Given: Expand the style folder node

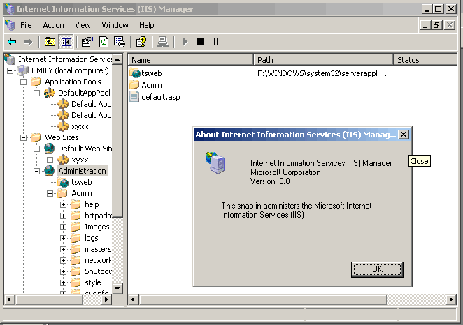Looking at the screenshot, I should coord(63,282).
